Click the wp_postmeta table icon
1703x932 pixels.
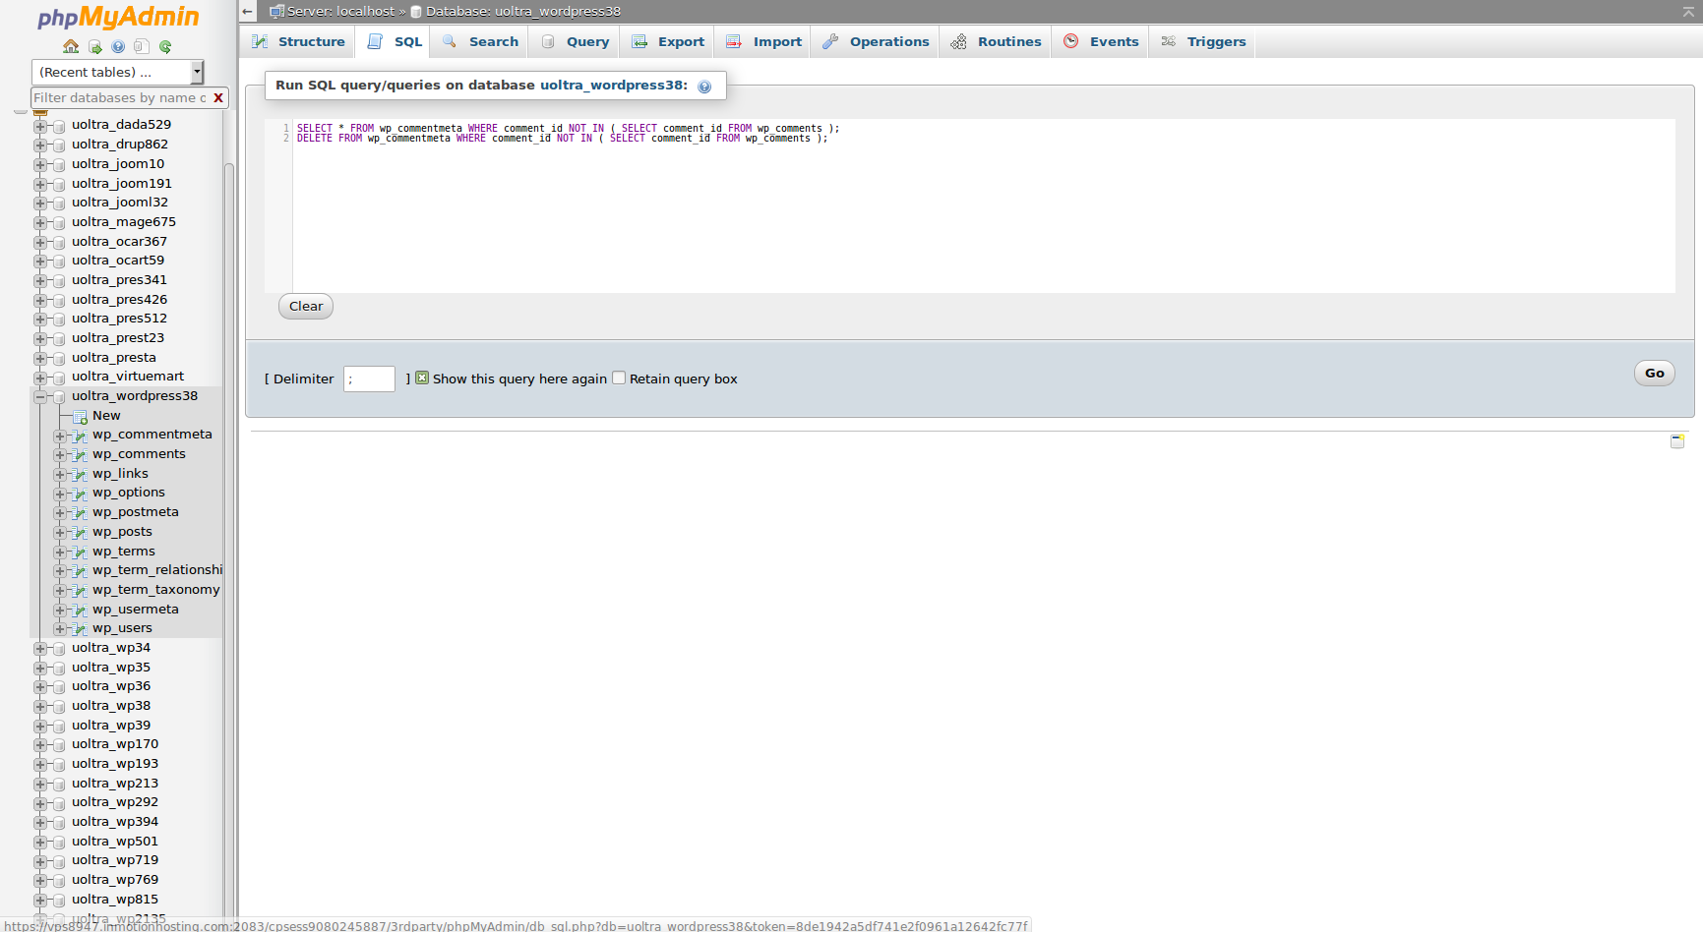click(x=80, y=513)
